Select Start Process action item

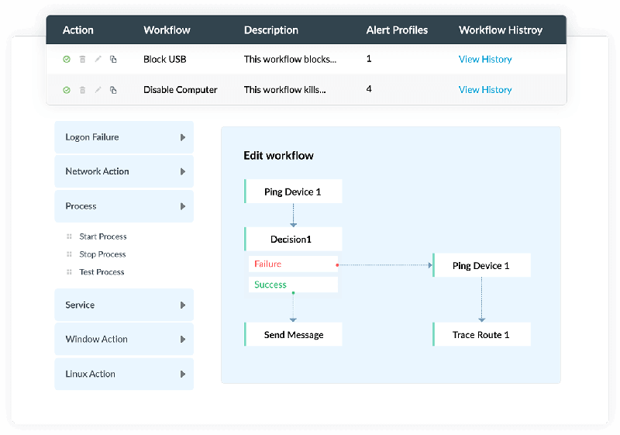(x=103, y=236)
